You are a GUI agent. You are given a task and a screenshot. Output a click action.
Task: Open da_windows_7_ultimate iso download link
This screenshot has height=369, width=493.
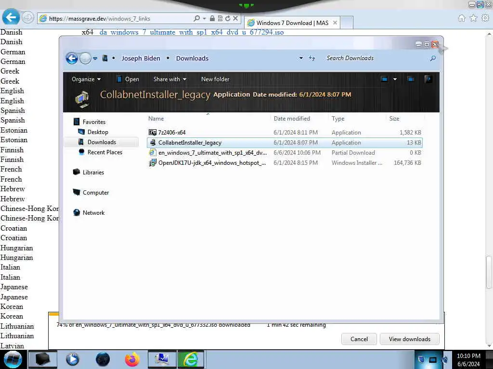pos(192,32)
